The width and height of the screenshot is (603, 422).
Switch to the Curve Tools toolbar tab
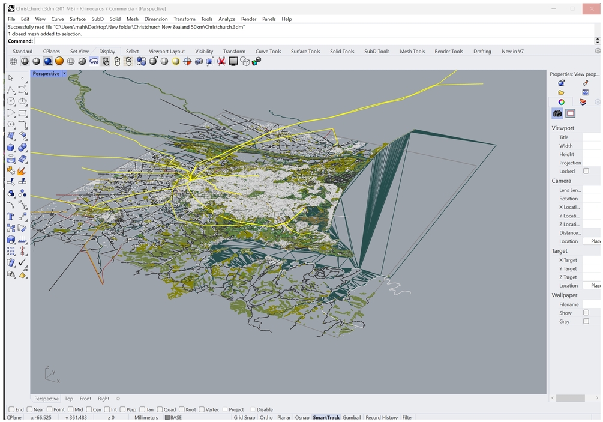pos(268,51)
